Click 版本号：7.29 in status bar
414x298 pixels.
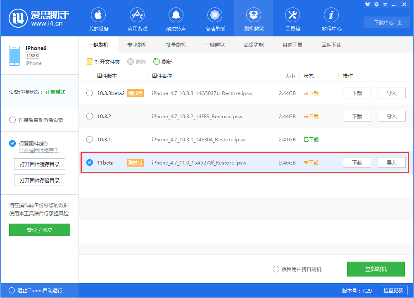pyautogui.click(x=357, y=291)
